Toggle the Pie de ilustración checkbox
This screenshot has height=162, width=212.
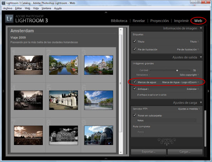point(135,49)
